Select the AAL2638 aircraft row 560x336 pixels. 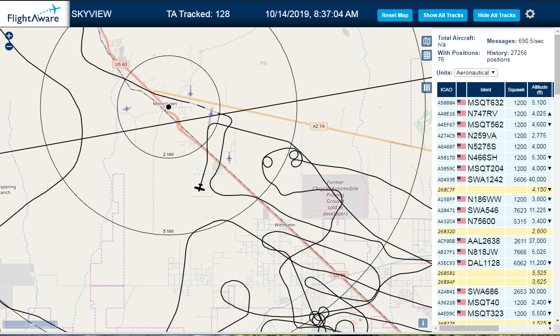(495, 241)
